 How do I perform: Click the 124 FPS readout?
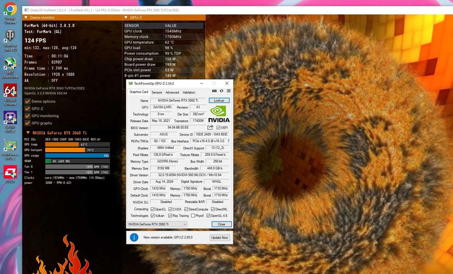pyautogui.click(x=35, y=40)
